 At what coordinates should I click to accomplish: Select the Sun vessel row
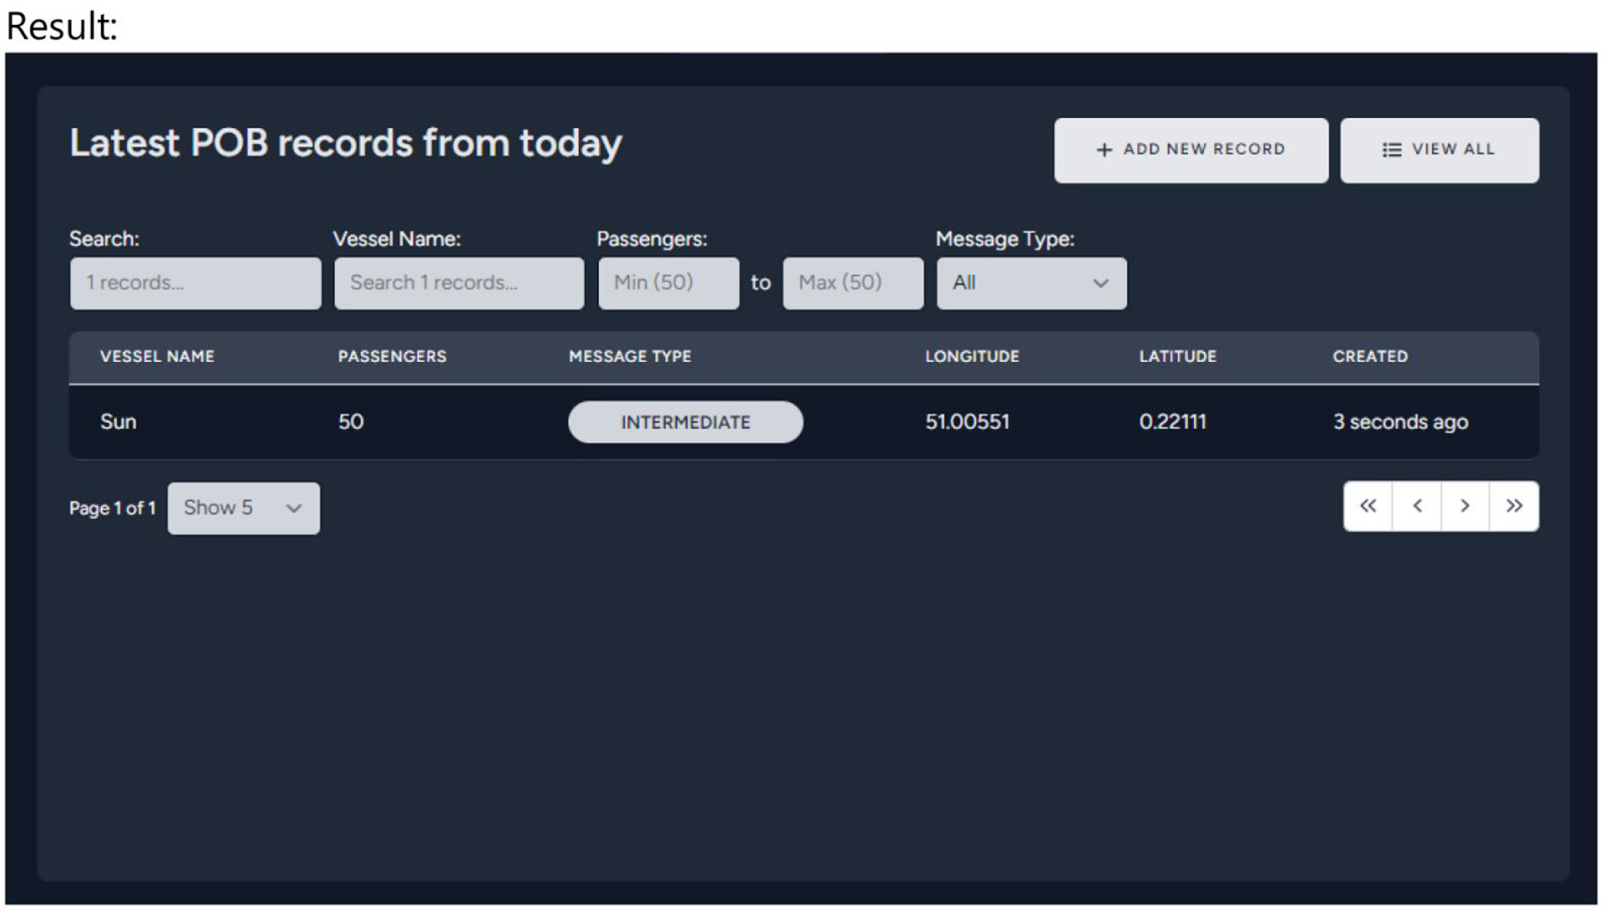pos(118,422)
